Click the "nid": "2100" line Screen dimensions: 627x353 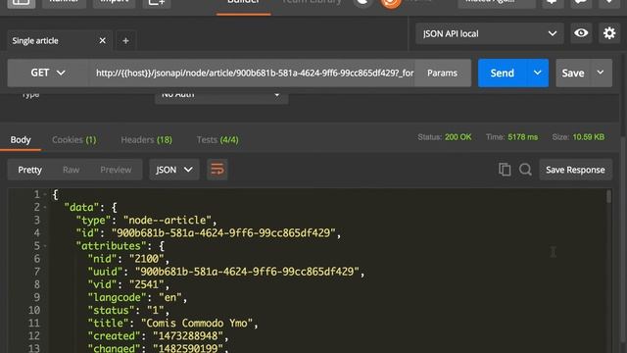128,259
